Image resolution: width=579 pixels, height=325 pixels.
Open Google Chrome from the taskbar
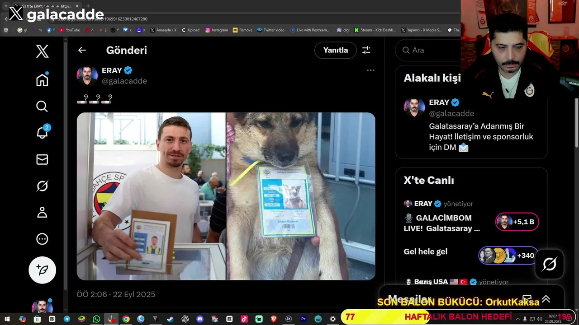tap(126, 319)
